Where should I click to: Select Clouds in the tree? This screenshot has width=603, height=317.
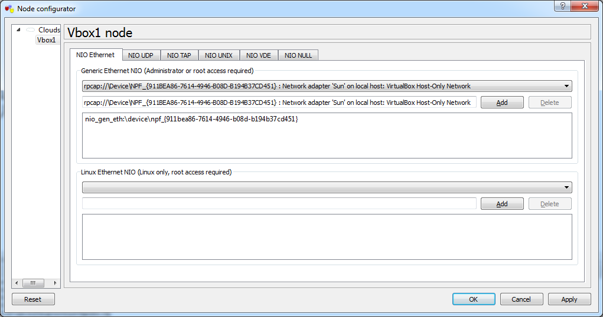(49, 30)
